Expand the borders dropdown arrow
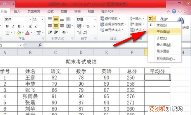The image size is (191, 115). pyautogui.click(x=12, y=33)
